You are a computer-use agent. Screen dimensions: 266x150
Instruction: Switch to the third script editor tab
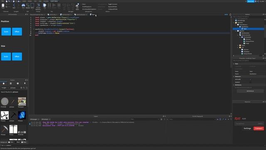click(66, 15)
